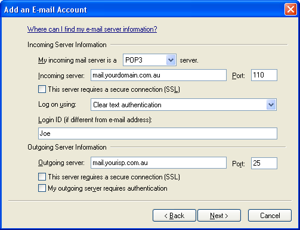This screenshot has height=230, width=300.
Task: Click the 'Incoming server:' label text
Action: (x=61, y=76)
